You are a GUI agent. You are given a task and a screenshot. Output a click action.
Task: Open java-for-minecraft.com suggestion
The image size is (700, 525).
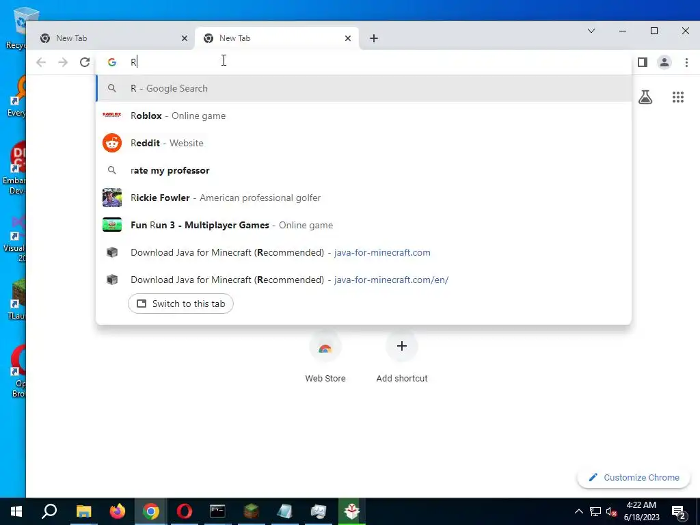point(364,252)
